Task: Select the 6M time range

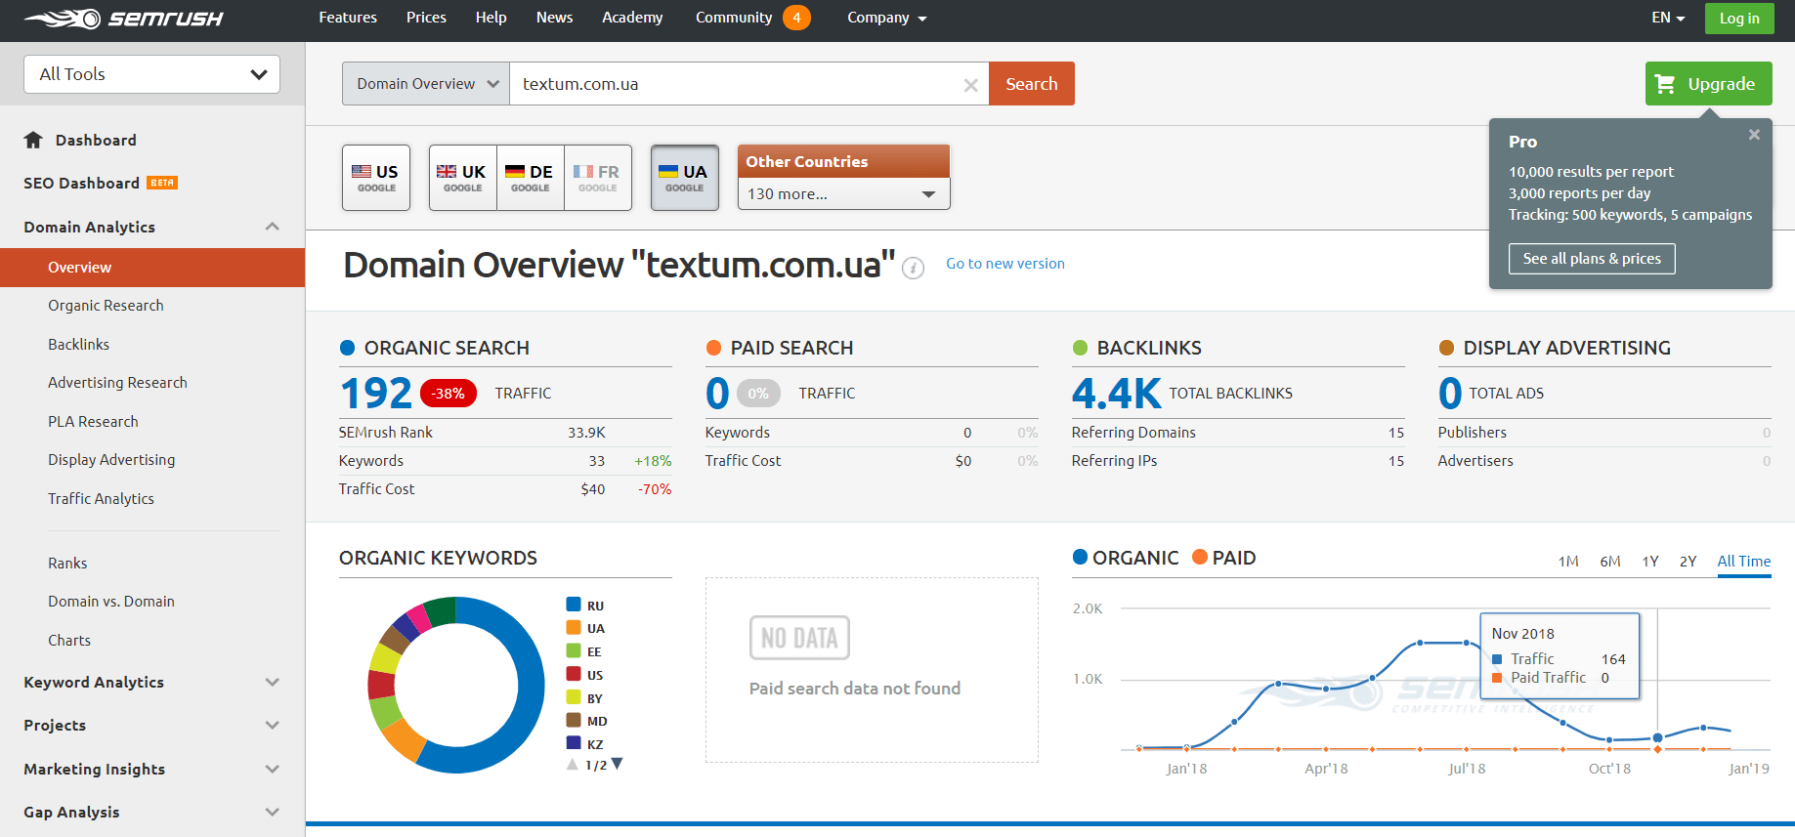Action: pyautogui.click(x=1610, y=561)
